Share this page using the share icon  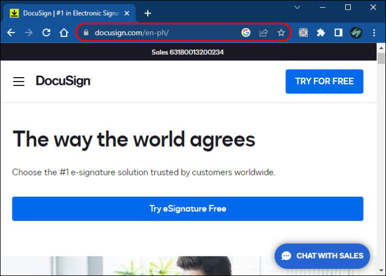pos(263,32)
